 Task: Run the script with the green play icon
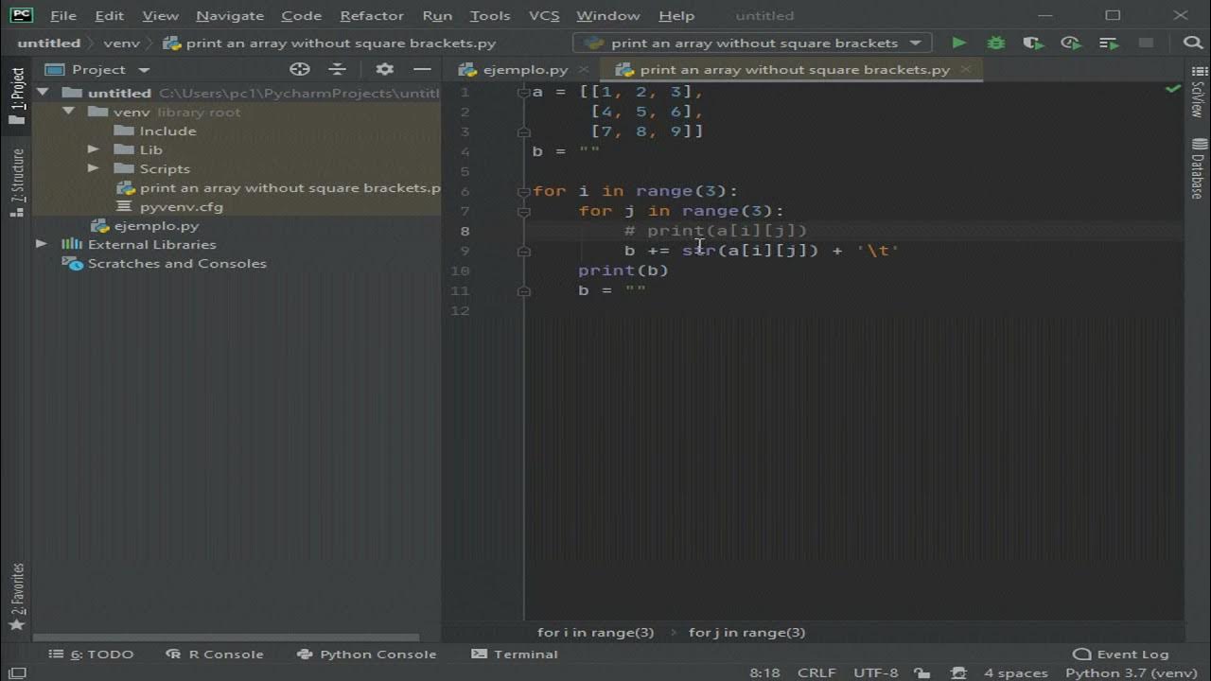[x=959, y=43]
